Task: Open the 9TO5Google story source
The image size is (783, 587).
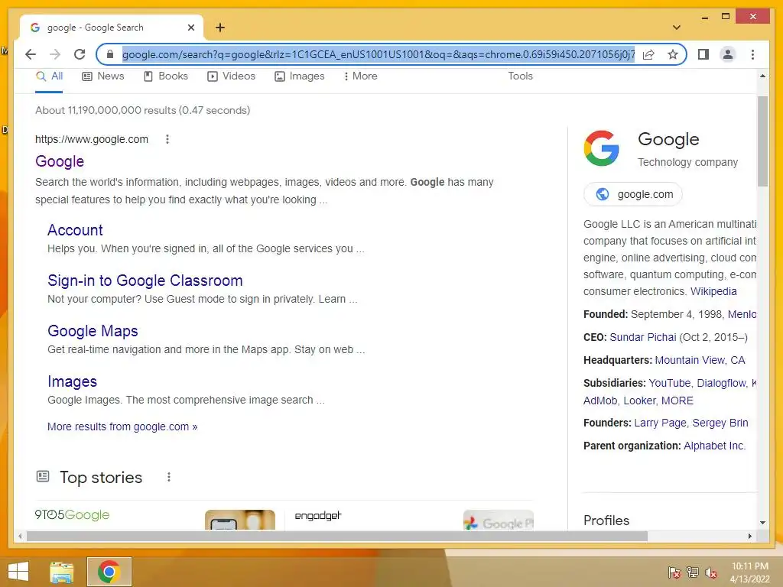Action: coord(72,514)
